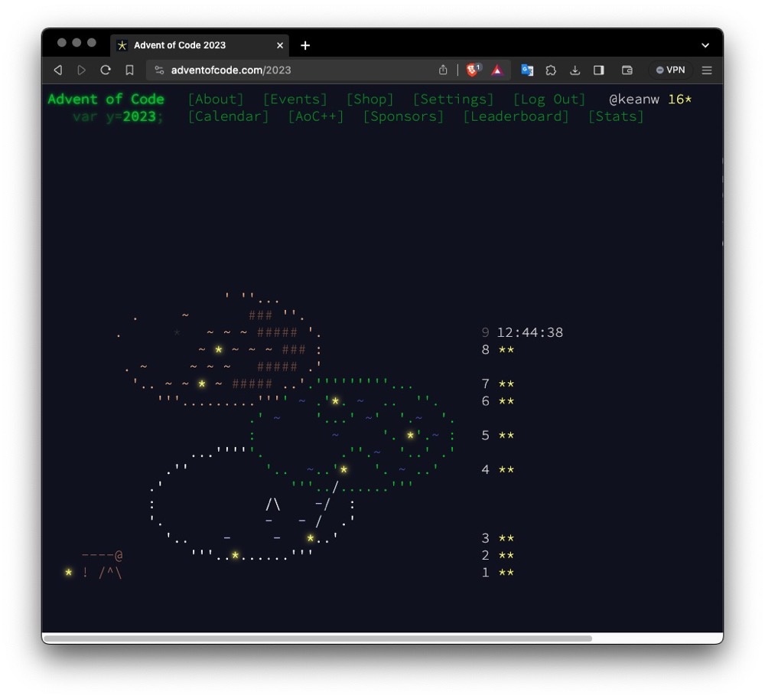Open a new tab with plus button
This screenshot has height=699, width=765.
coord(305,45)
